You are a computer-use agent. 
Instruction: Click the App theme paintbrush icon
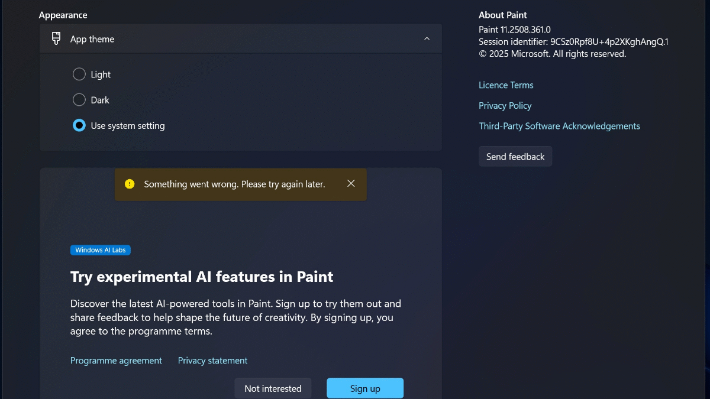[x=56, y=39]
